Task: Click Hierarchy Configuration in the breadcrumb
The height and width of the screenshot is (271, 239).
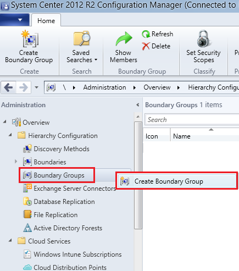Action: pyautogui.click(x=213, y=87)
